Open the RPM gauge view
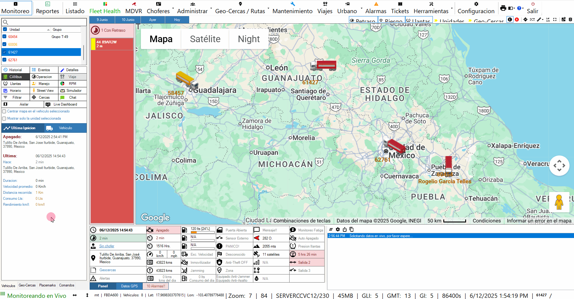This screenshot has width=574, height=299. [73, 84]
